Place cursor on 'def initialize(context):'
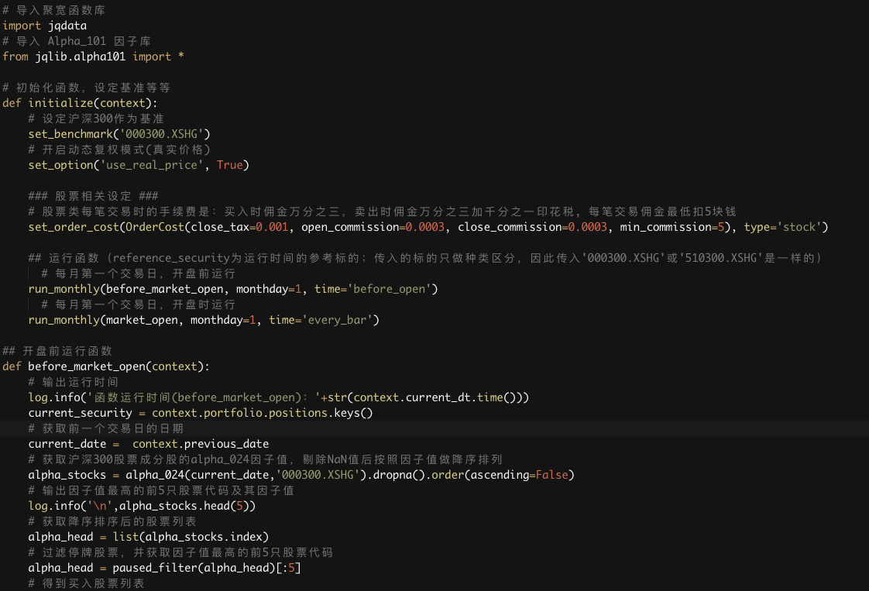Image resolution: width=869 pixels, height=591 pixels. click(x=80, y=103)
